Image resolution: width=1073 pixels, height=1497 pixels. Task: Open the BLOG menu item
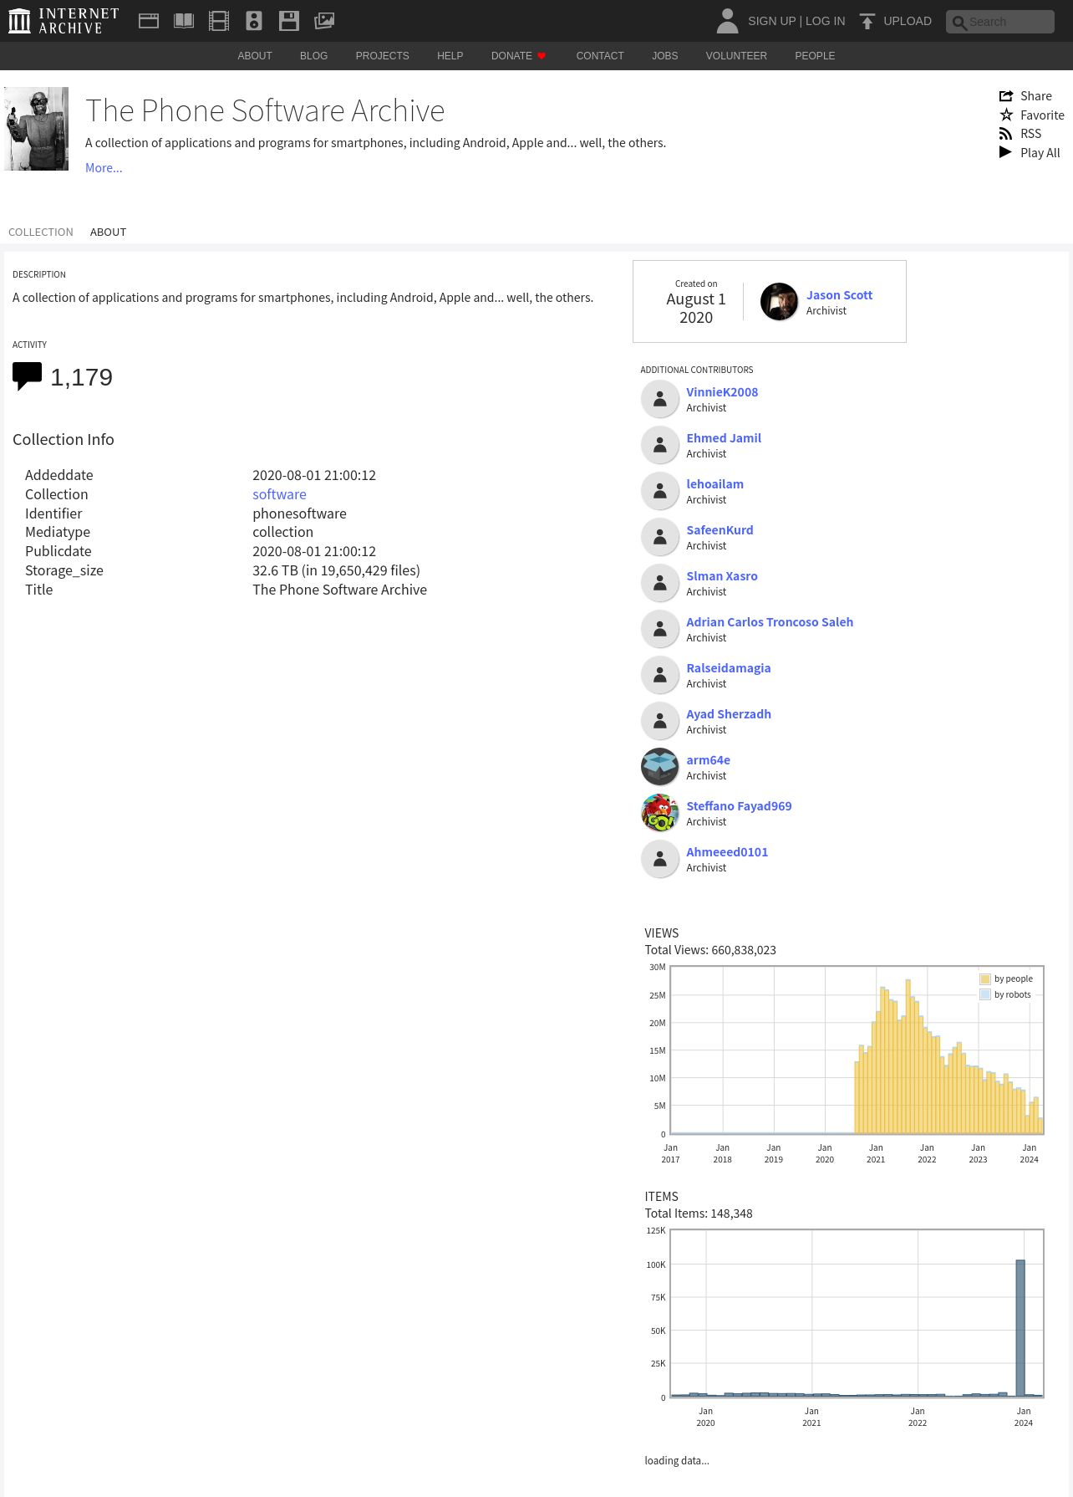[x=313, y=56]
